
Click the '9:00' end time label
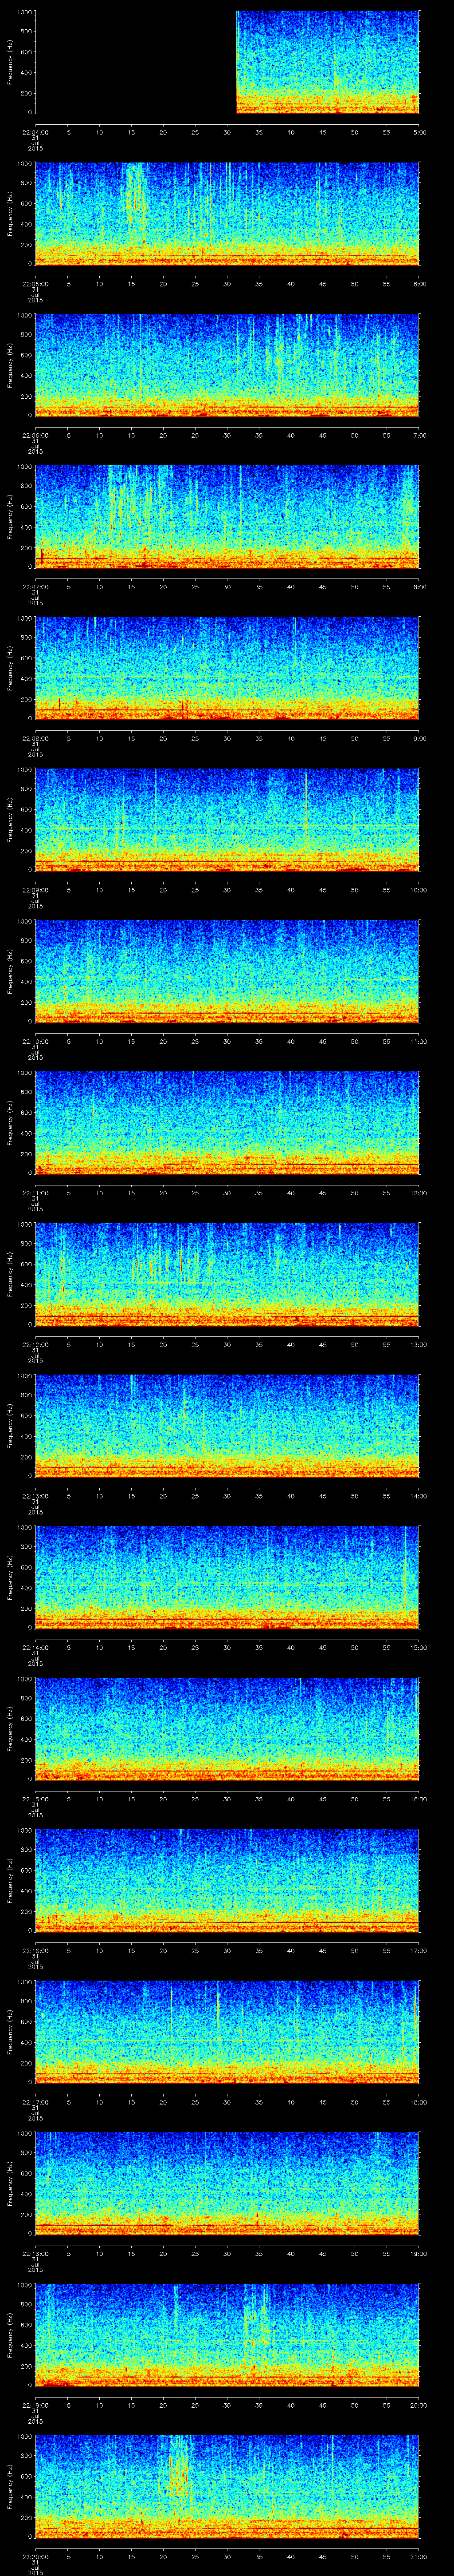pyautogui.click(x=419, y=738)
